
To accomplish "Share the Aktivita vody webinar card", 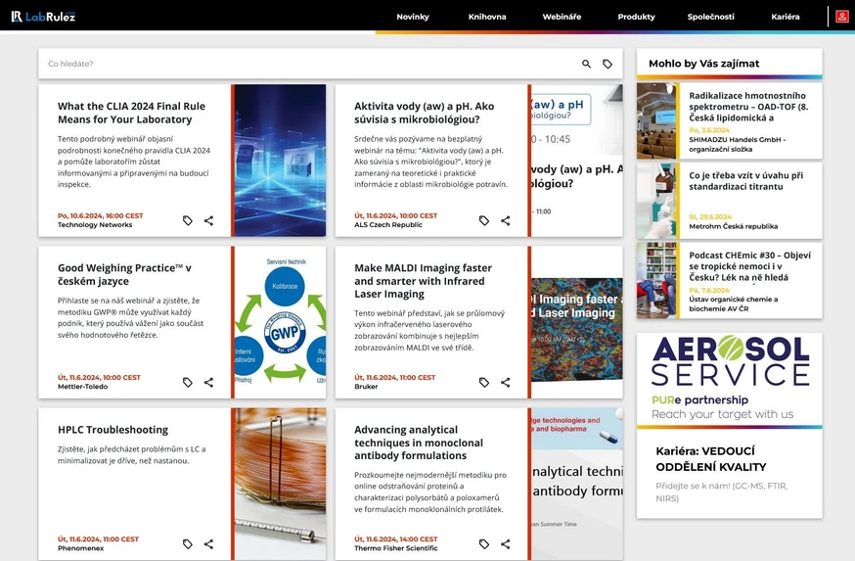I will [506, 220].
